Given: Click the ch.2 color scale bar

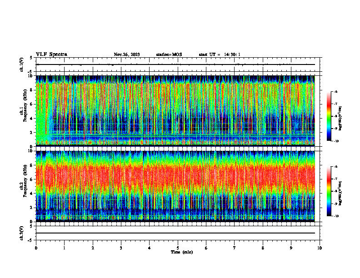Looking at the screenshot, I should tap(329, 191).
